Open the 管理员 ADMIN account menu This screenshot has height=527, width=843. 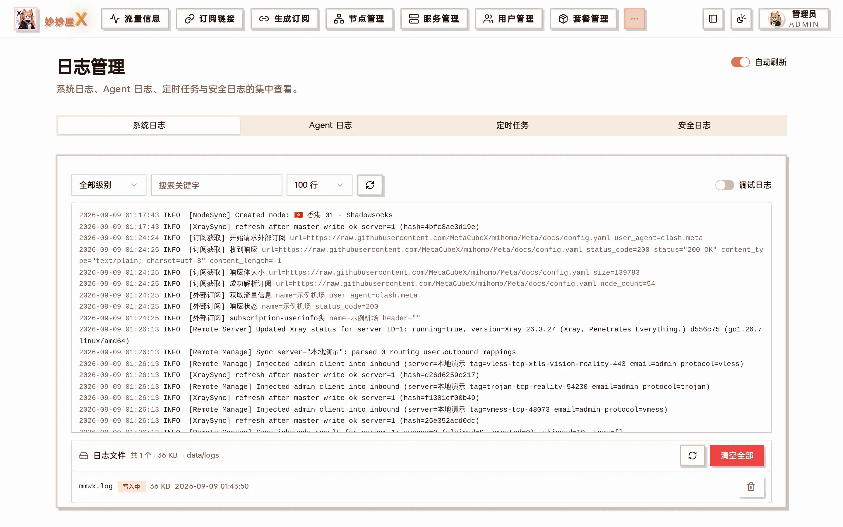[x=794, y=19]
